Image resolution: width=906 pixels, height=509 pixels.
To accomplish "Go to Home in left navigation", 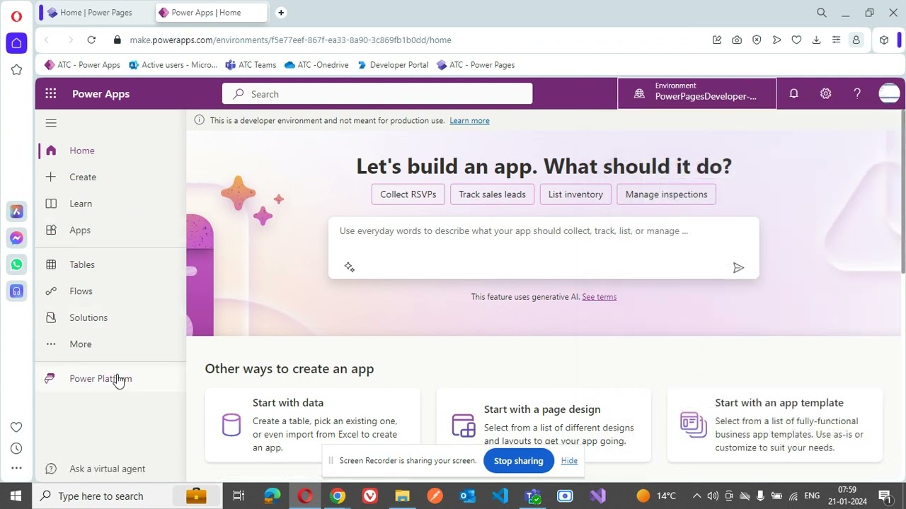I will pyautogui.click(x=110, y=151).
